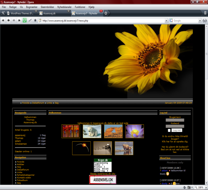Click the Nope.dk statistics banner
The height and width of the screenshot is (190, 208).
point(103,165)
